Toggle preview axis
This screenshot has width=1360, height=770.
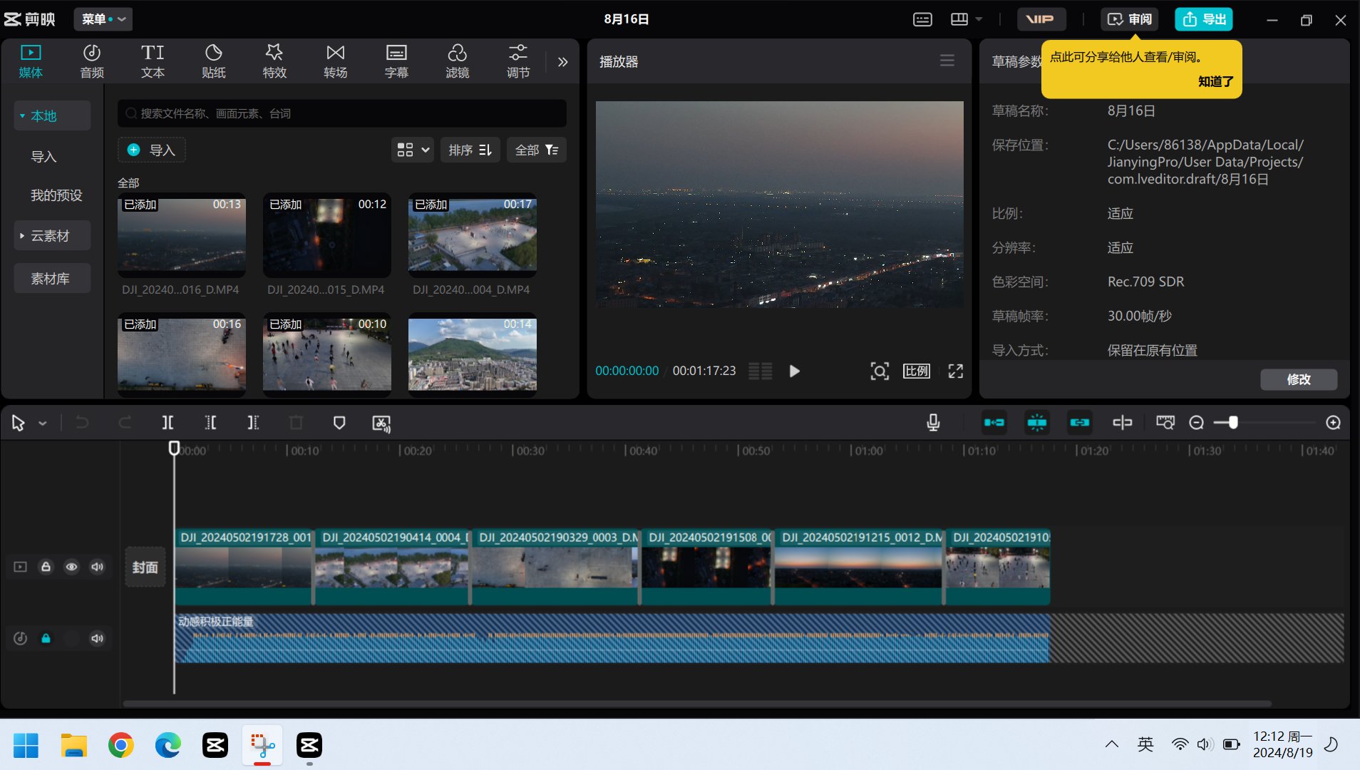pos(1123,423)
